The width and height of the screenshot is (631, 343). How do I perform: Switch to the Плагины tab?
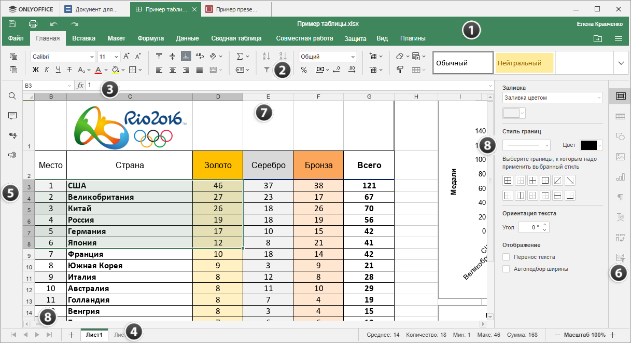point(413,38)
